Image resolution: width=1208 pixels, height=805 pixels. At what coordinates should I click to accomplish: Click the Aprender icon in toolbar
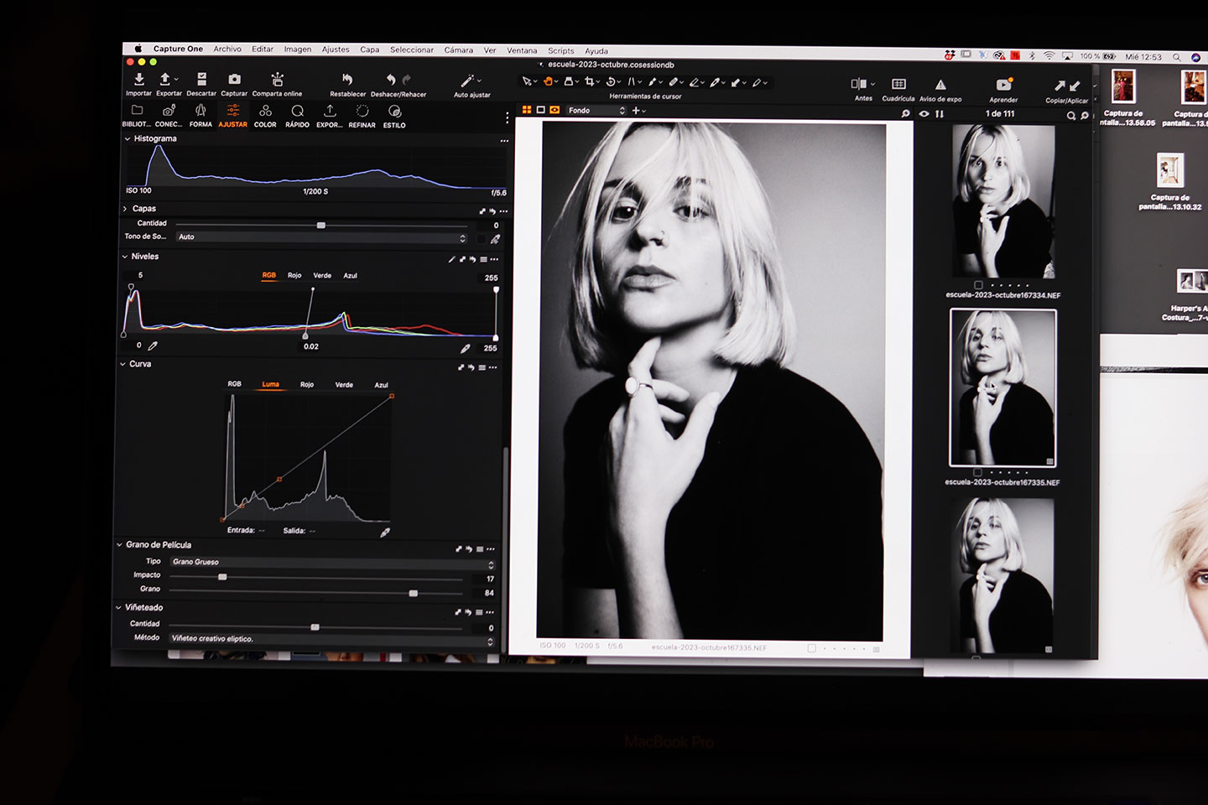[x=1003, y=85]
